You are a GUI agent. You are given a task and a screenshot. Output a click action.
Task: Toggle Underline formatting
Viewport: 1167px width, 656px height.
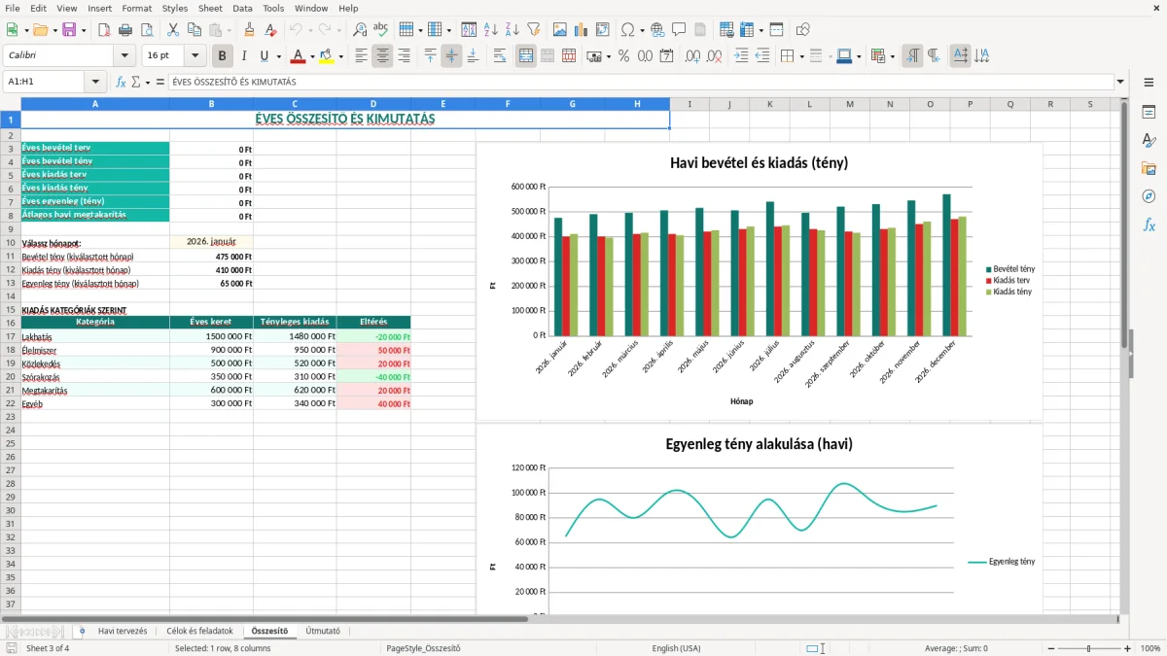[264, 56]
